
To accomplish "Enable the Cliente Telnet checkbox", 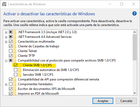I will click(x=11, y=51).
